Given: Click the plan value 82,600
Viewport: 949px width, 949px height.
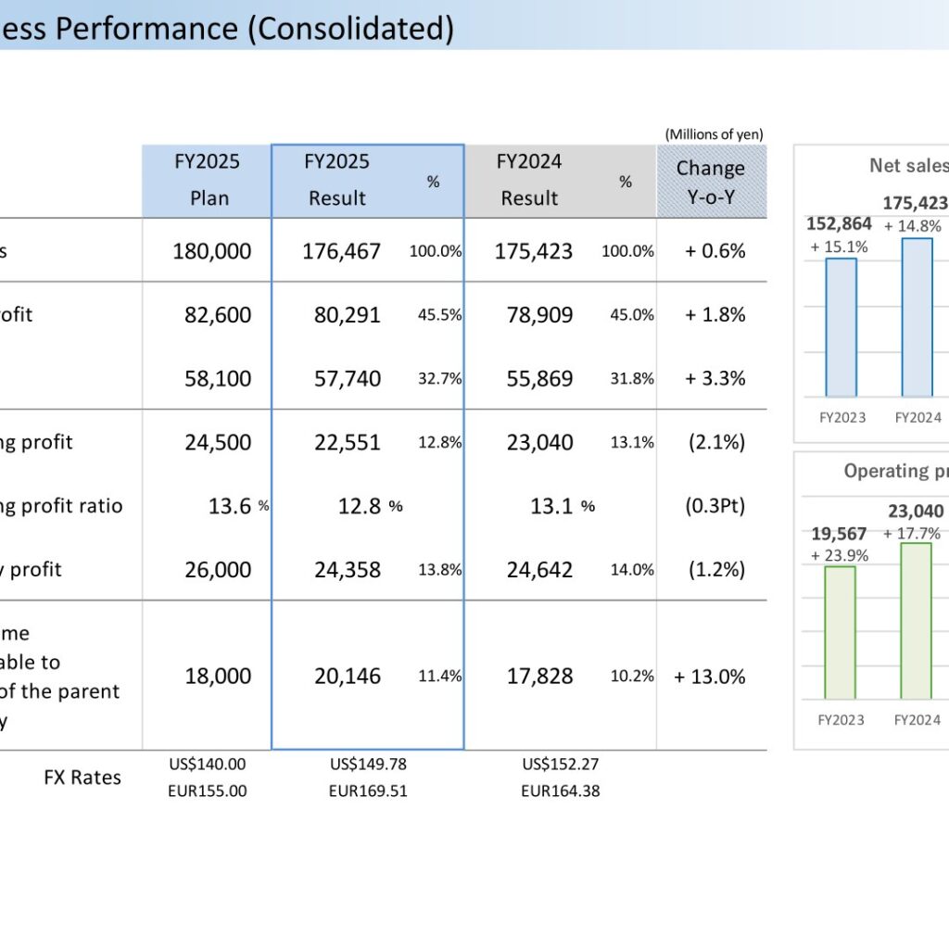Looking at the screenshot, I should click(x=218, y=315).
